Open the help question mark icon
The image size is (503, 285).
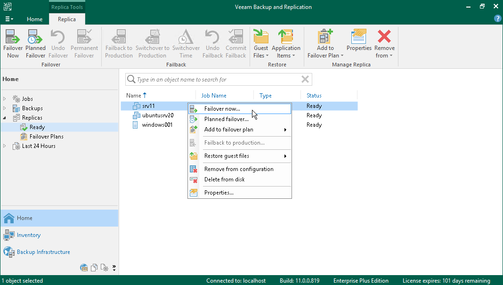click(497, 19)
